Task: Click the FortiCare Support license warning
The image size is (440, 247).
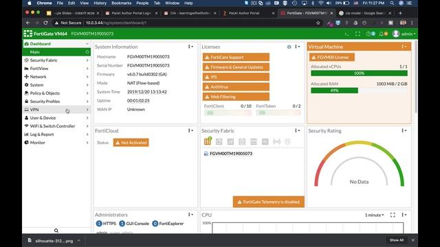Action: click(236, 57)
